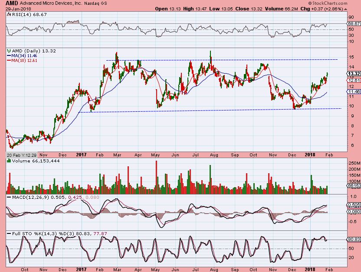This screenshot has width=361, height=272.
Task: Click the up-triangle icon beside Chg
Action: pyautogui.click(x=345, y=9)
